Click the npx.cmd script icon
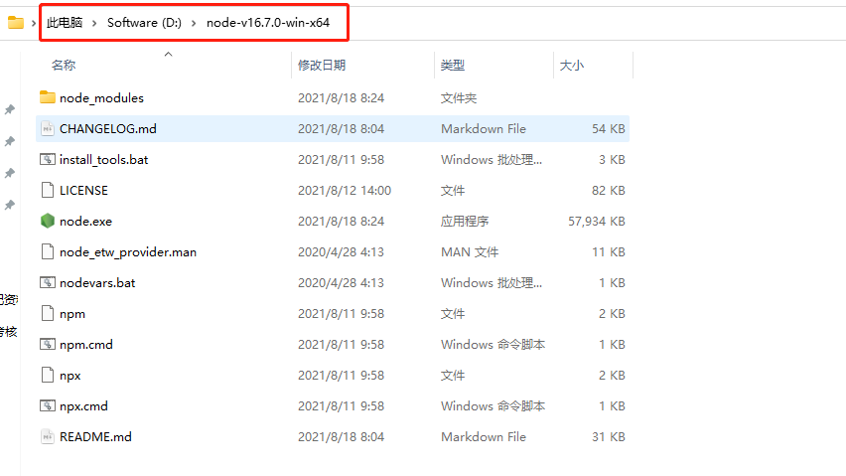Viewport: 846px width, 476px height. pyautogui.click(x=48, y=405)
